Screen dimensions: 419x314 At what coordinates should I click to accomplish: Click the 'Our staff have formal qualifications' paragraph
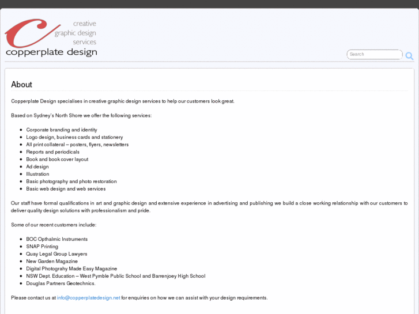pos(209,207)
